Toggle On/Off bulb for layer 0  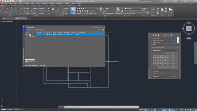click(x=46, y=34)
